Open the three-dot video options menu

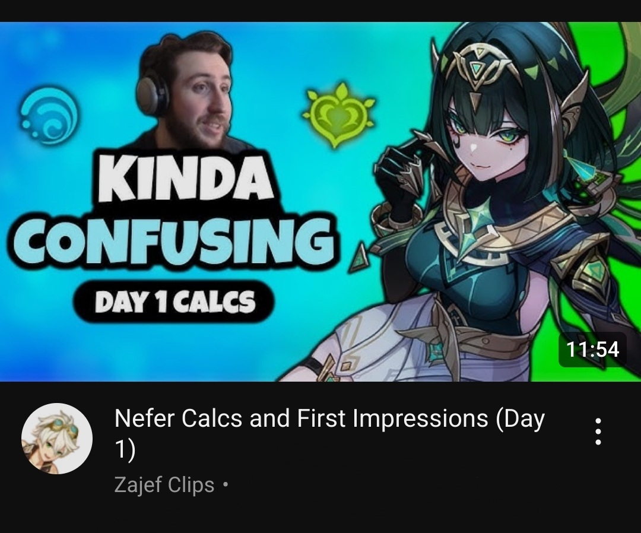(x=598, y=432)
